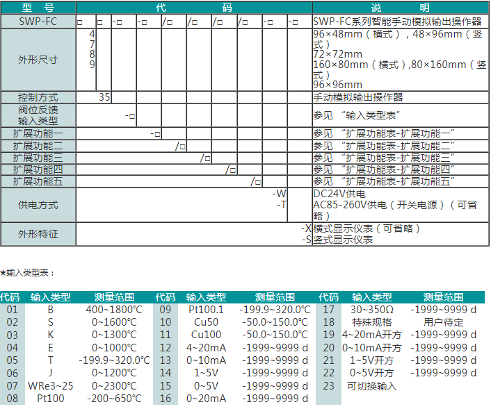Click the '特殊规格' input type
Screen dimensions: 491x409
371,322
